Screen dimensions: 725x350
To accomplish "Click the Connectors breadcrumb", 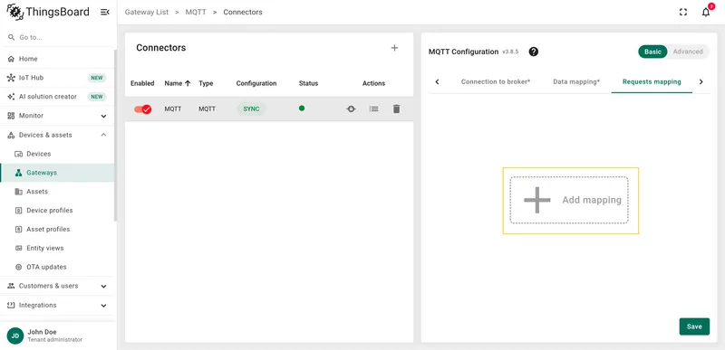I will point(243,13).
